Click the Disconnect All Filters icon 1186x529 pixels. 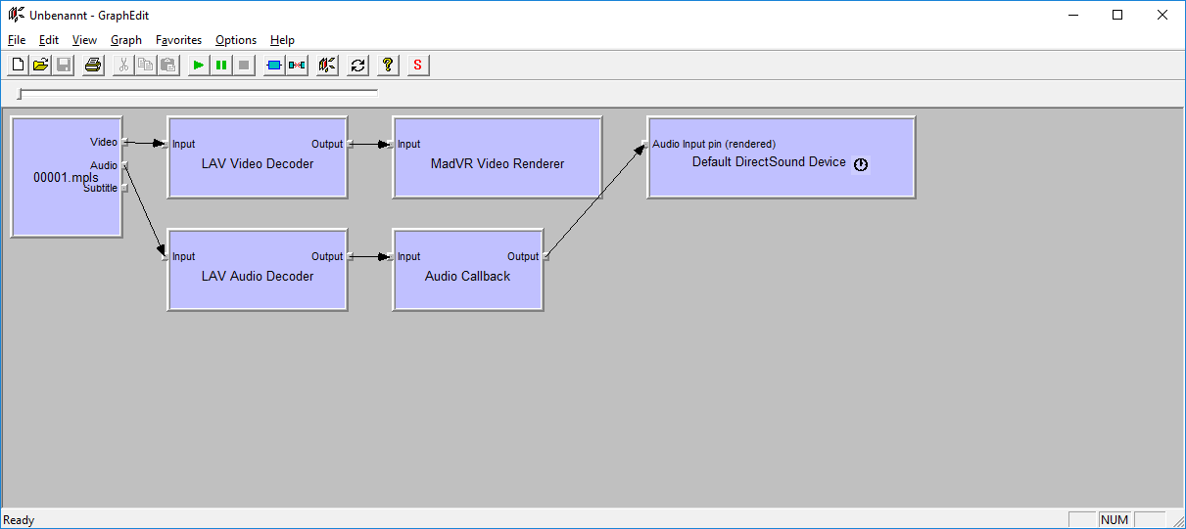297,66
